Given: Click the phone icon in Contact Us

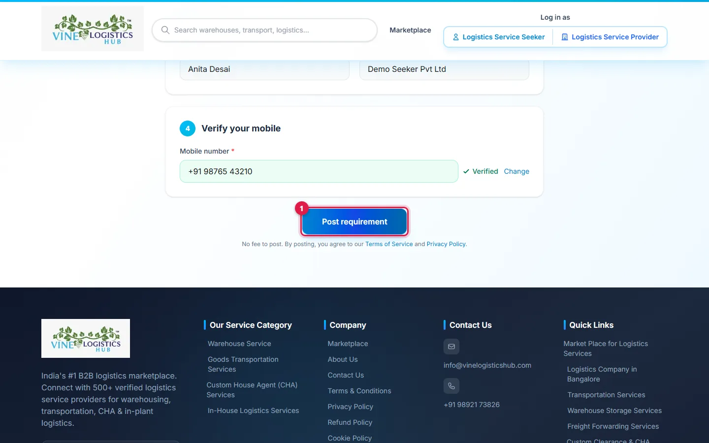Looking at the screenshot, I should click(451, 386).
